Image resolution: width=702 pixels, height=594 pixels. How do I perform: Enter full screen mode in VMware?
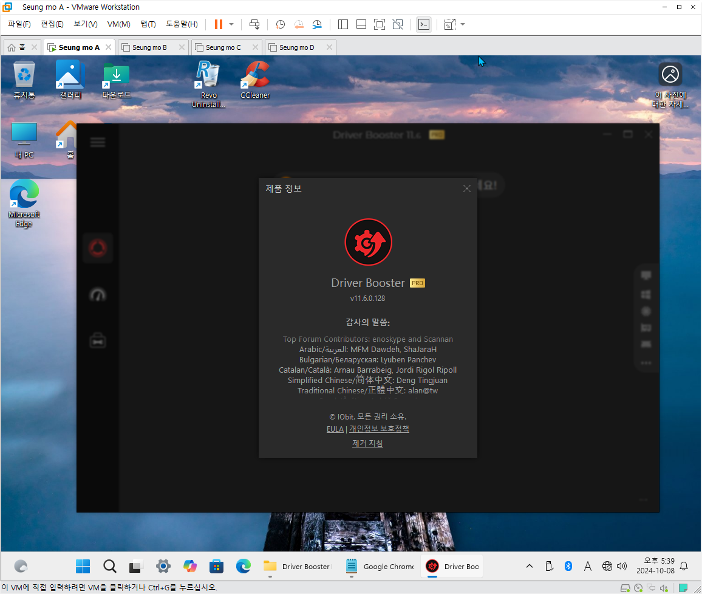[x=379, y=25]
